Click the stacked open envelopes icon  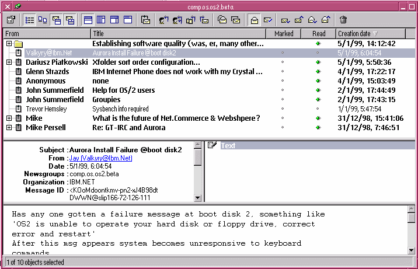click(x=222, y=20)
